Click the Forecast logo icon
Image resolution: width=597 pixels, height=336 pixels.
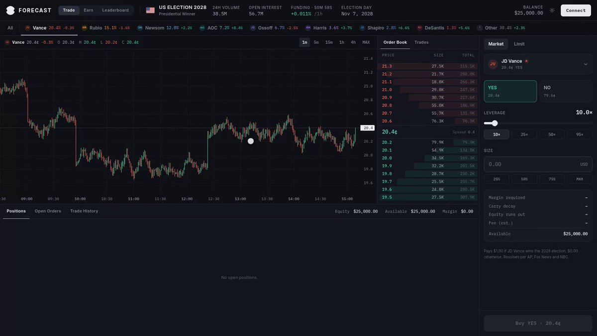click(x=10, y=10)
